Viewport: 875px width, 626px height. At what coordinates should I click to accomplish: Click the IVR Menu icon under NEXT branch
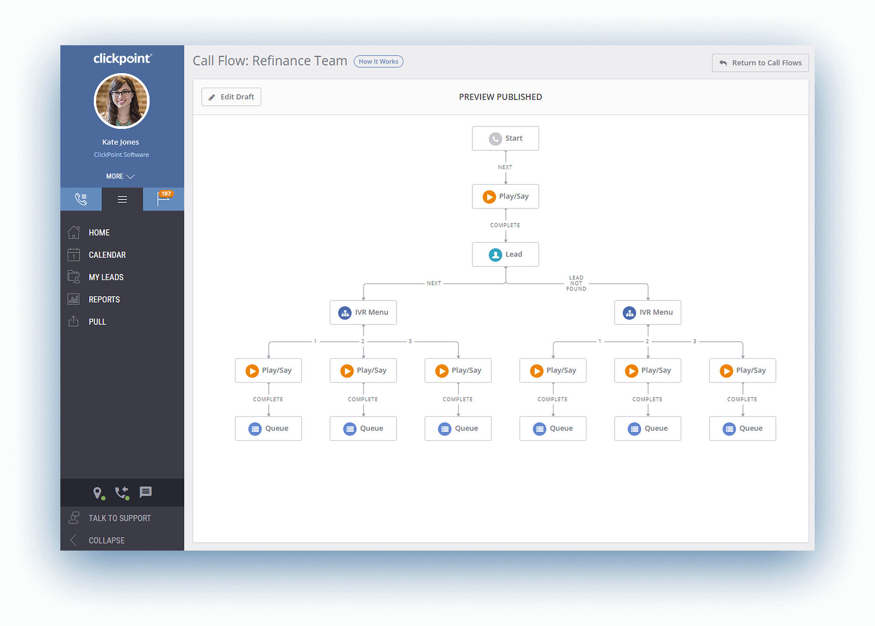point(345,313)
